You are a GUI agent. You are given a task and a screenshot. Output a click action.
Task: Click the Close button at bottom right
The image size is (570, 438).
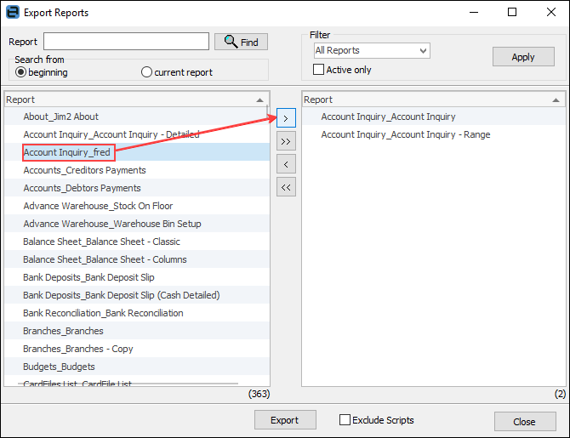click(x=525, y=421)
